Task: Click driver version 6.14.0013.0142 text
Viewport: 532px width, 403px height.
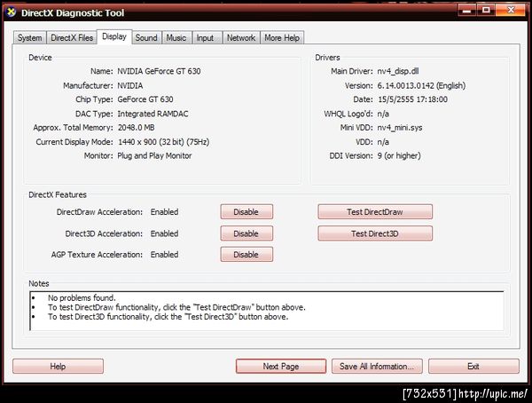Action: [x=421, y=85]
